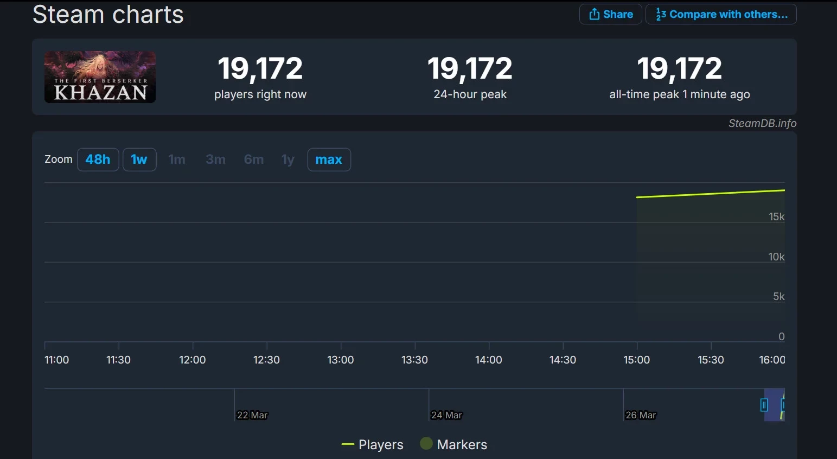
Task: Click the green Markers legend circle
Action: coord(426,444)
